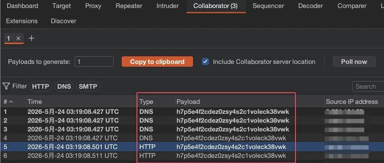Click the Poll now button
The width and height of the screenshot is (384, 163).
click(354, 62)
